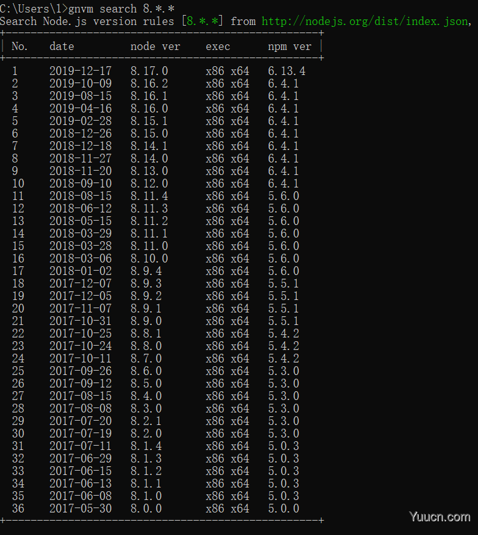Click the 'node ver' column header
478x535 pixels.
tap(155, 46)
